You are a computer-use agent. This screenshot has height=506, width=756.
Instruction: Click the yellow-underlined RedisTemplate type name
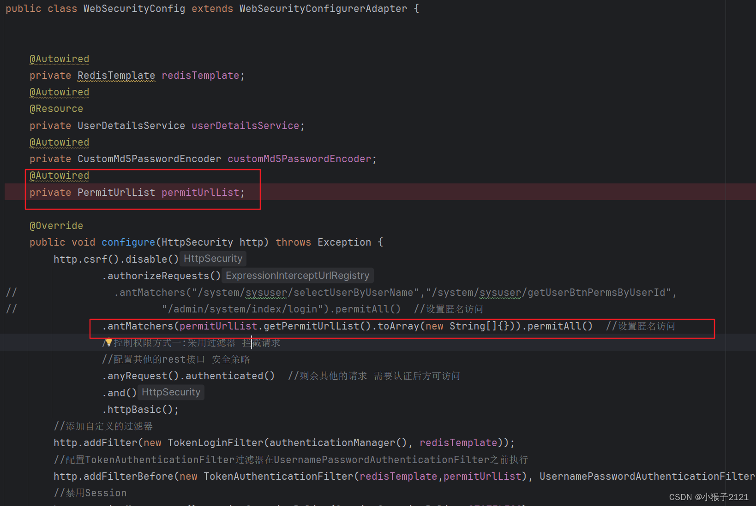[116, 75]
